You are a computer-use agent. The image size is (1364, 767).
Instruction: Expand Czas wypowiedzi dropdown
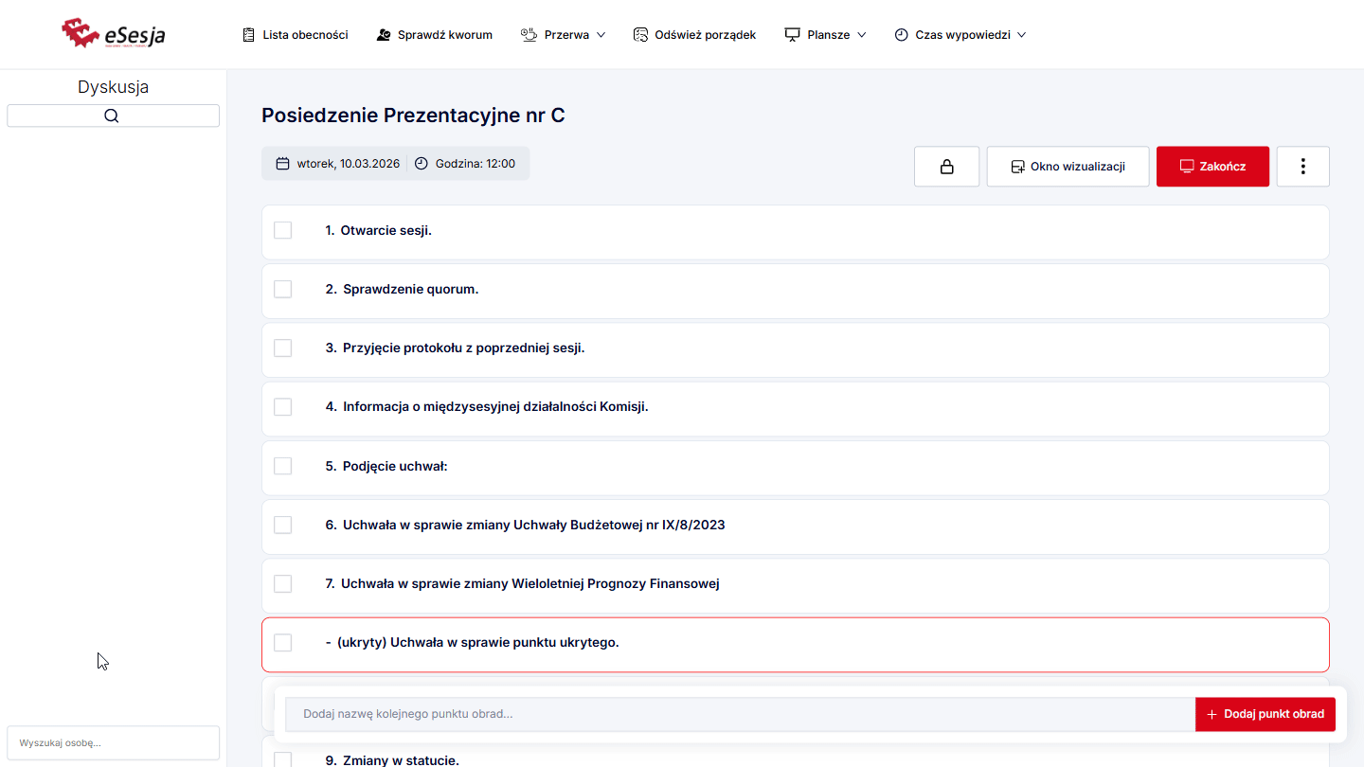point(960,35)
